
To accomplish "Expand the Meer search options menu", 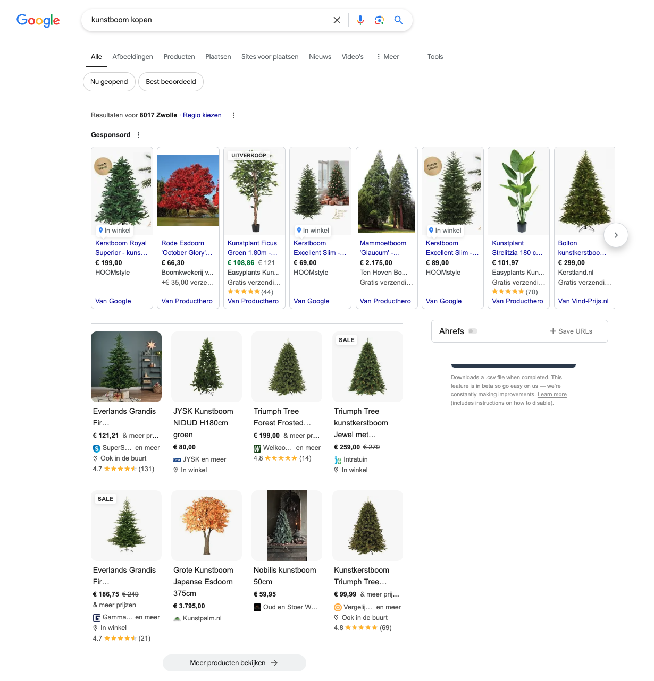I will 388,57.
